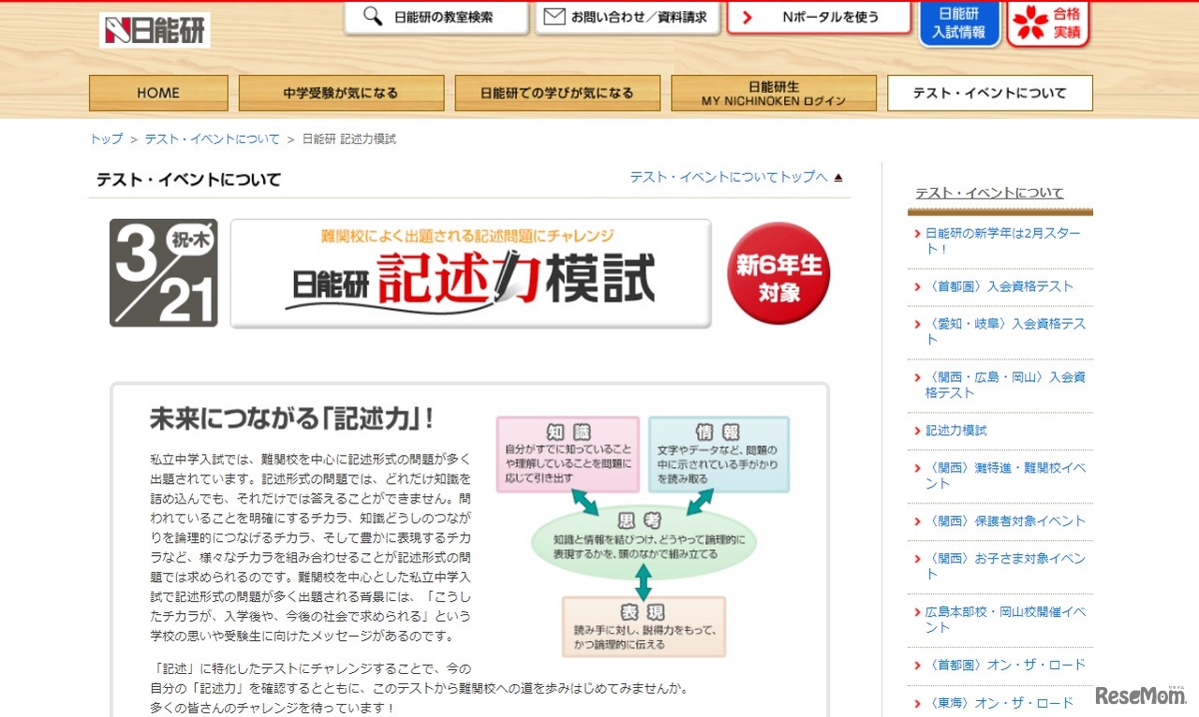
Task: Click the テスト・イベントについて sidebar heading
Action: click(x=988, y=192)
